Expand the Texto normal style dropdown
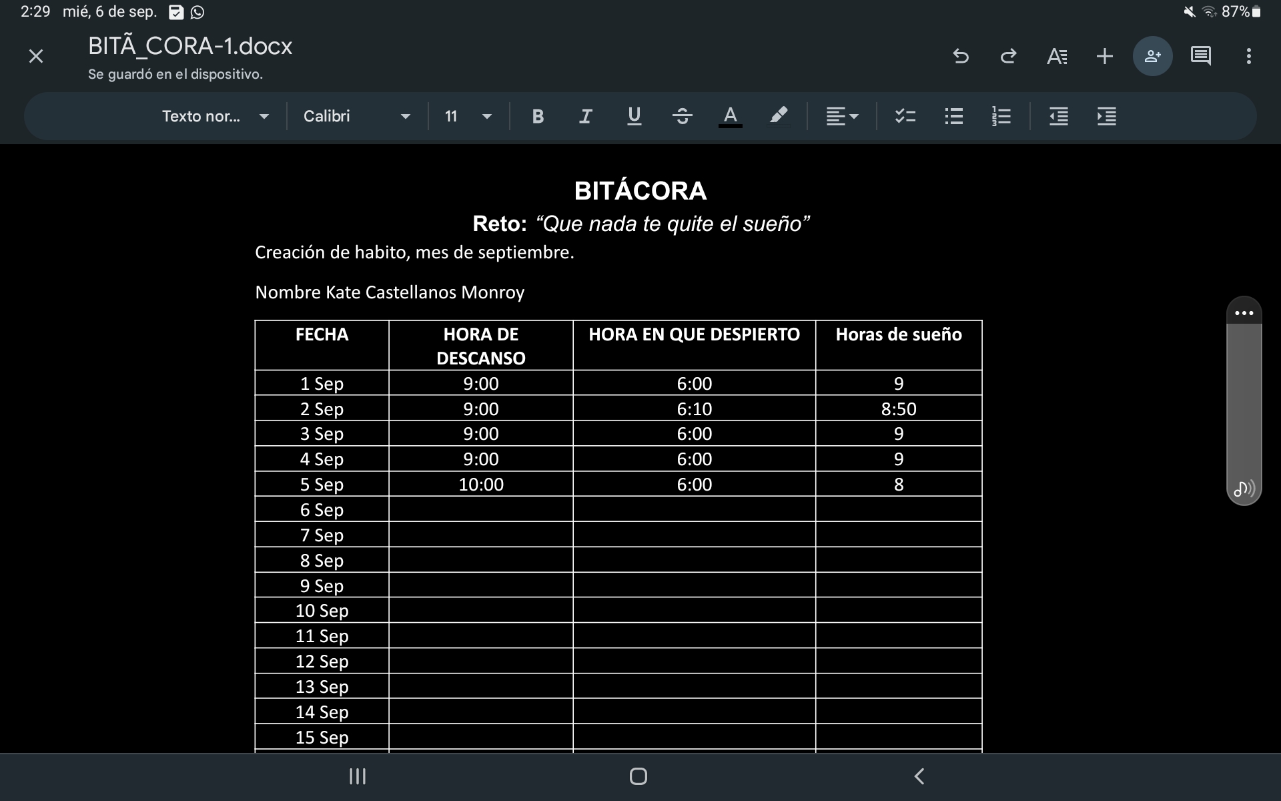This screenshot has width=1281, height=801. [x=215, y=116]
